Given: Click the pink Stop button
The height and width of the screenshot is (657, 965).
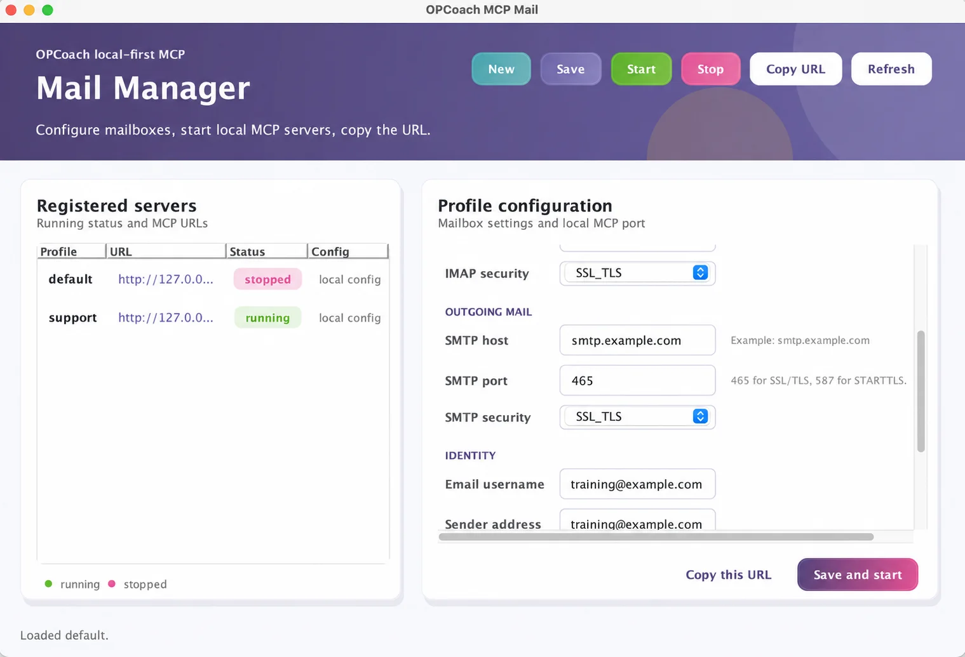Looking at the screenshot, I should pos(710,69).
